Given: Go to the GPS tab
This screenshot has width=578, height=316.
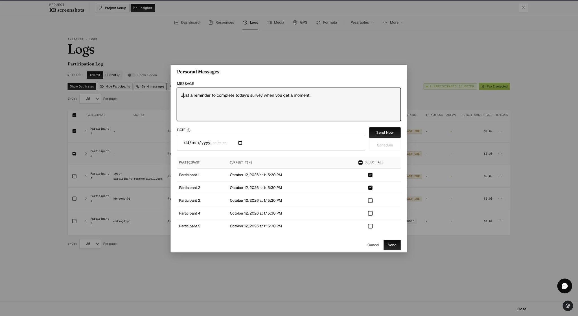Looking at the screenshot, I should [x=300, y=23].
